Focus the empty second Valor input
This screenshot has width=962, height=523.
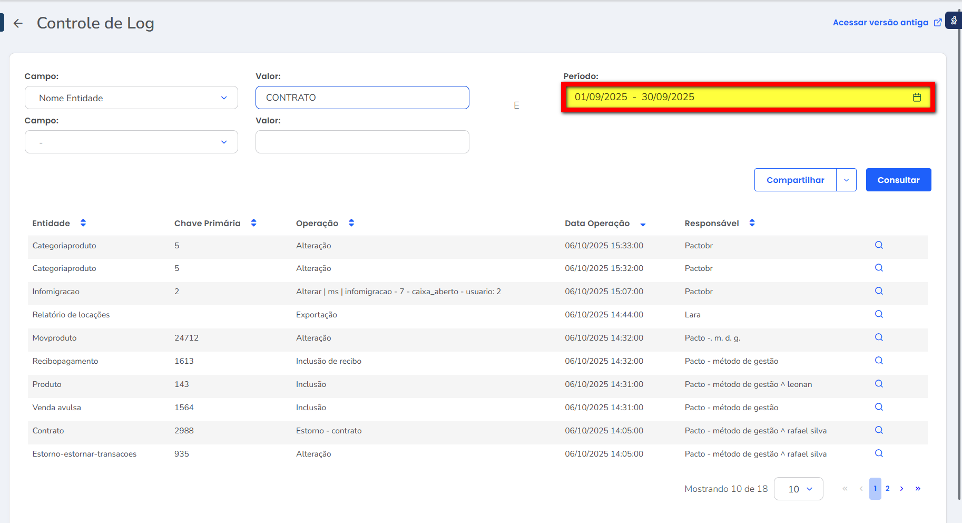coord(362,142)
